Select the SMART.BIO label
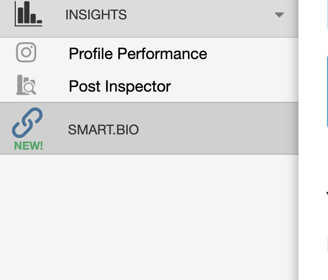The height and width of the screenshot is (280, 328). [103, 130]
